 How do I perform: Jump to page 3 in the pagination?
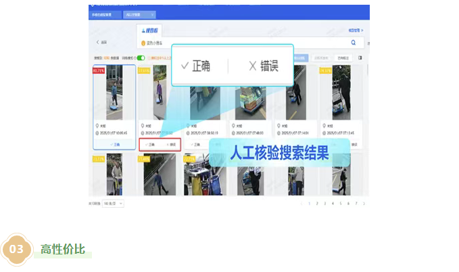[x=325, y=204]
